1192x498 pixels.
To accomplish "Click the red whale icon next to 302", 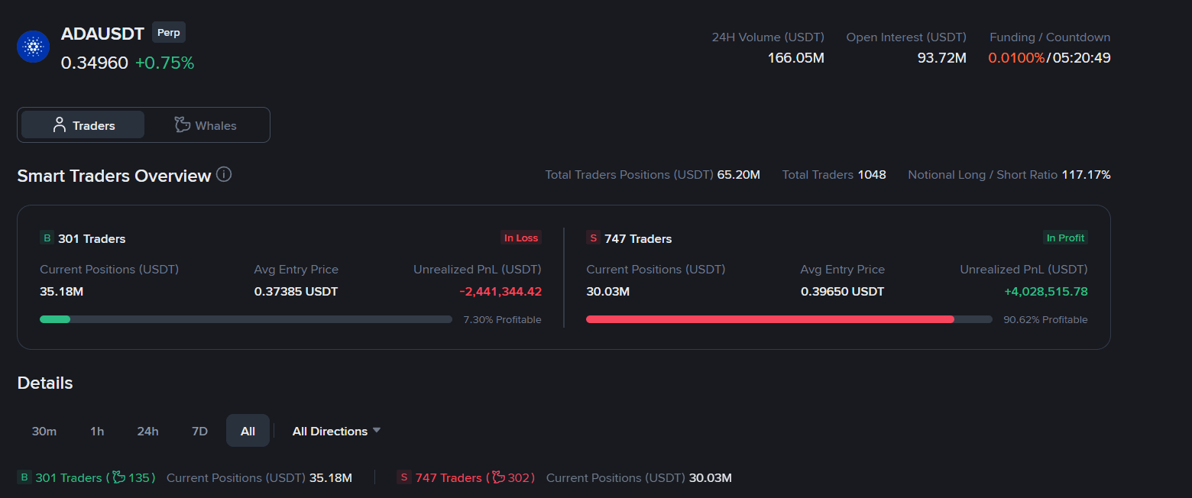I will [x=498, y=477].
